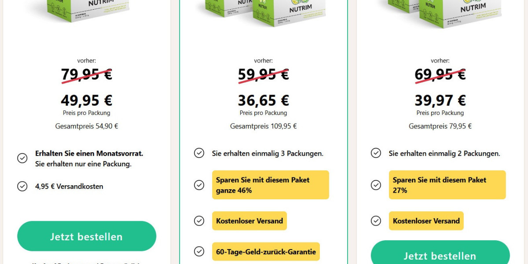Click the crossed-out 79,95 € price
Screen dimensions: 528x264
86,75
